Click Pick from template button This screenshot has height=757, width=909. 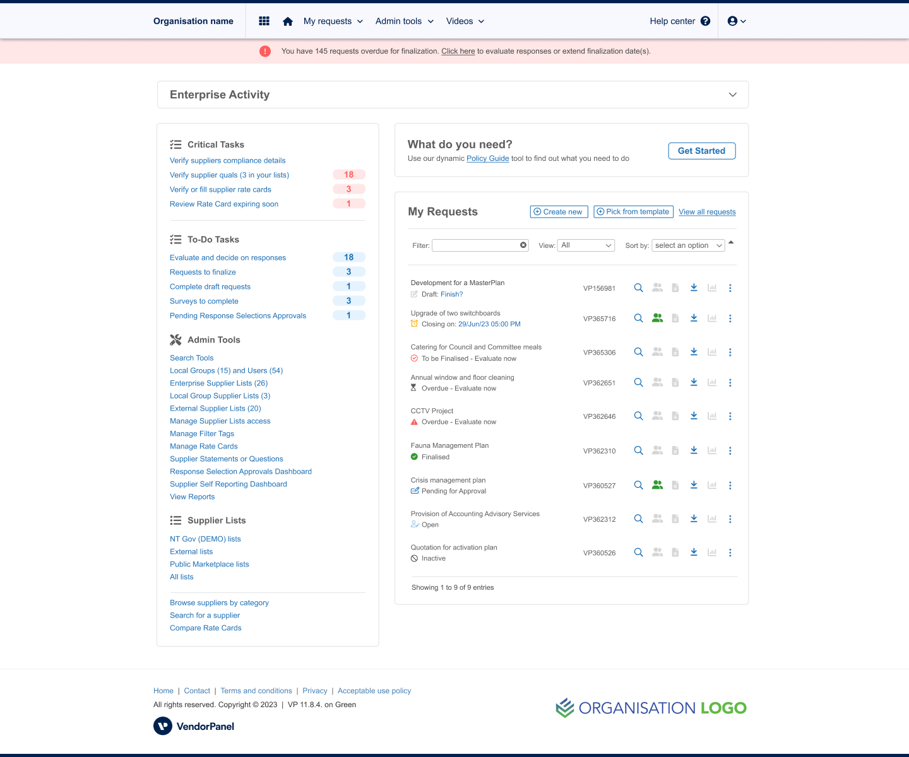tap(634, 212)
